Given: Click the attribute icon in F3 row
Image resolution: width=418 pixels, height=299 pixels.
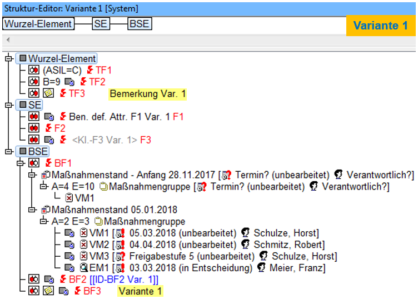Looking at the screenshot, I should 49,140.
